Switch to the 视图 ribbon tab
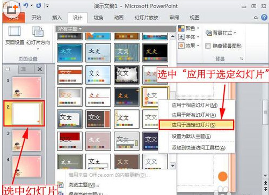Viewport: 269px width, 195px height. click(x=194, y=18)
